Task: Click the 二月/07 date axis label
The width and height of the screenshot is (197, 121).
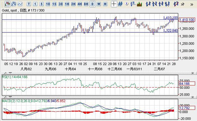Action: [x=159, y=69]
